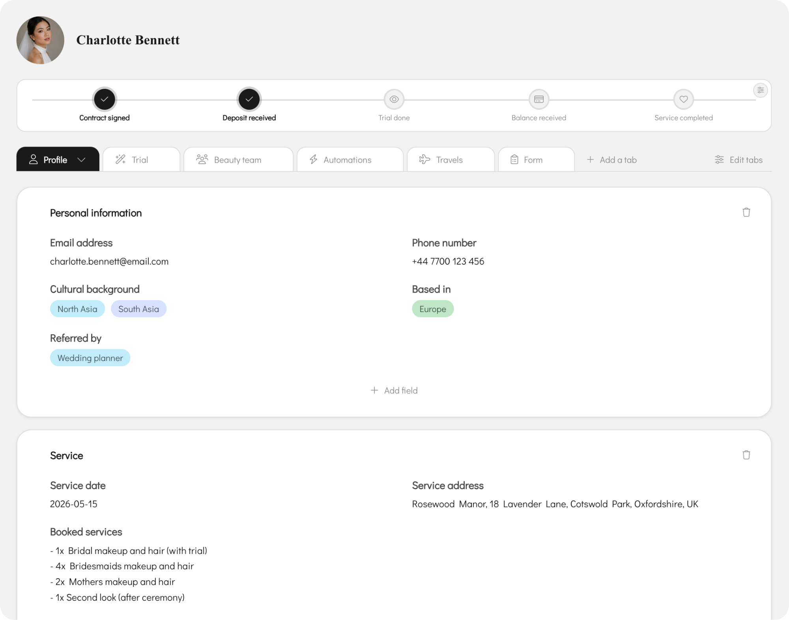
Task: Mark the Balance received card step
Action: point(538,99)
